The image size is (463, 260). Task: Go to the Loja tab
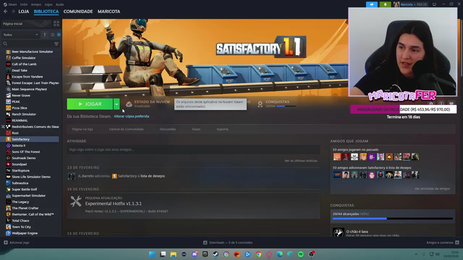pos(24,12)
